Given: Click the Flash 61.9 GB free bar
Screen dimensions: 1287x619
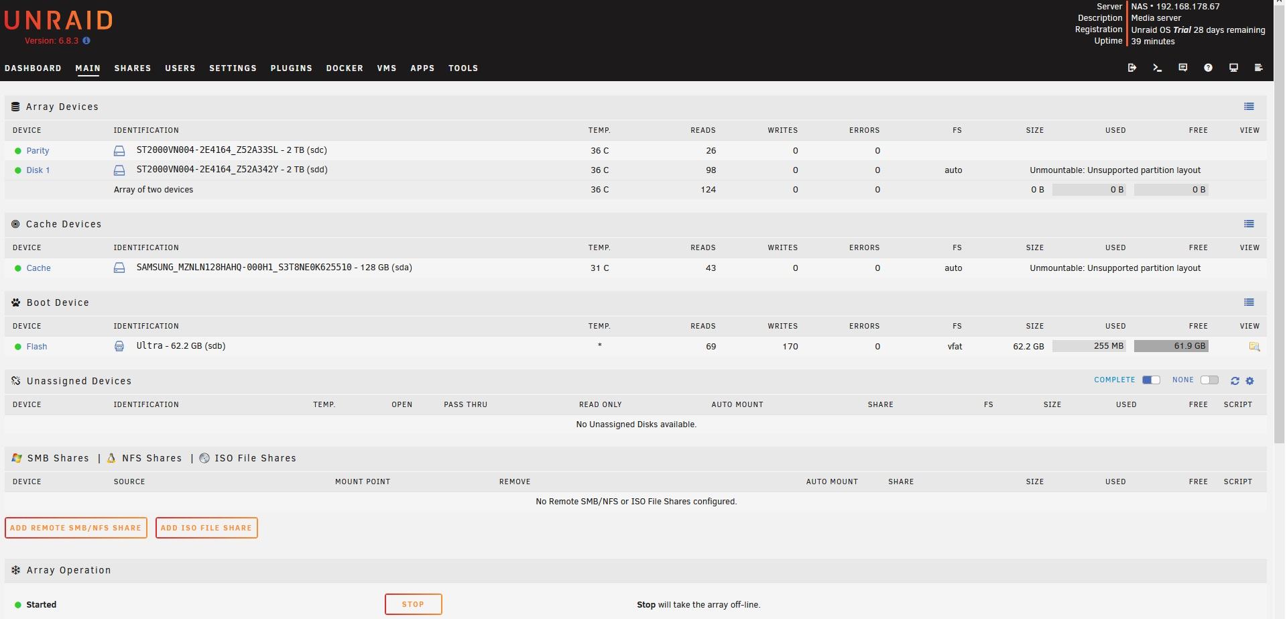Looking at the screenshot, I should click(1171, 346).
